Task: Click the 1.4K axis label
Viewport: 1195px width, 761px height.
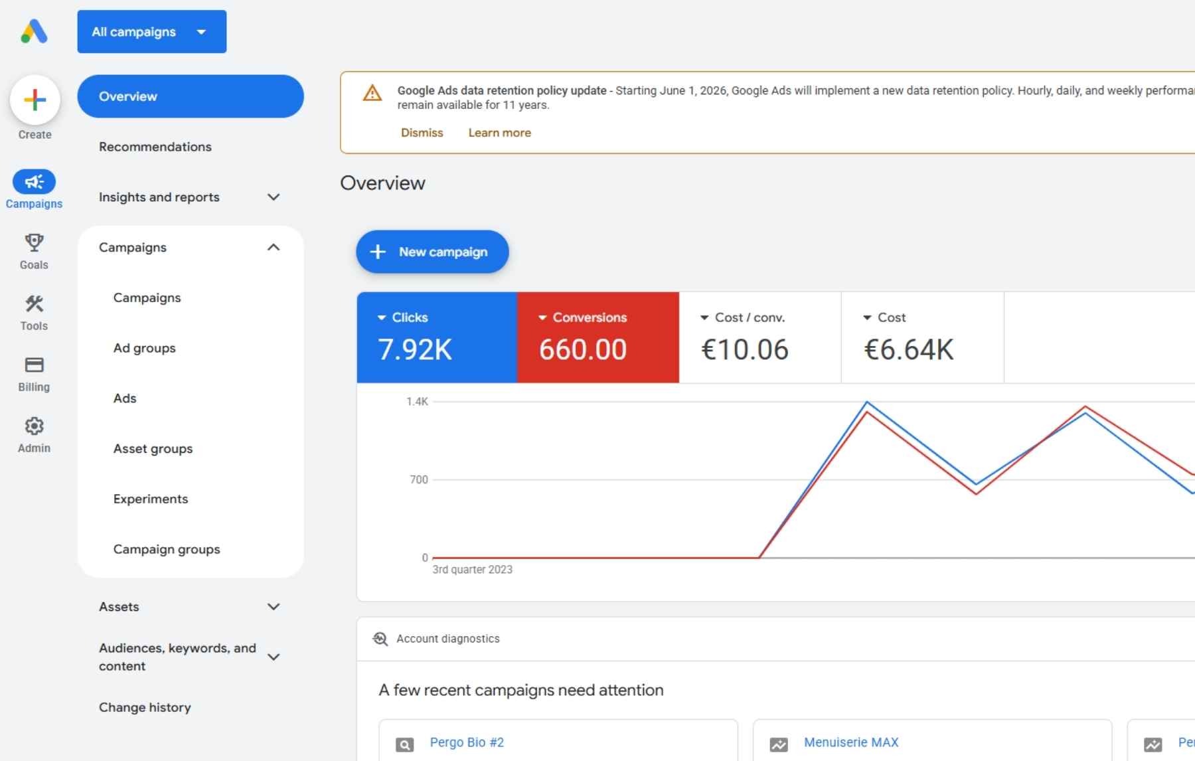Action: pos(417,402)
